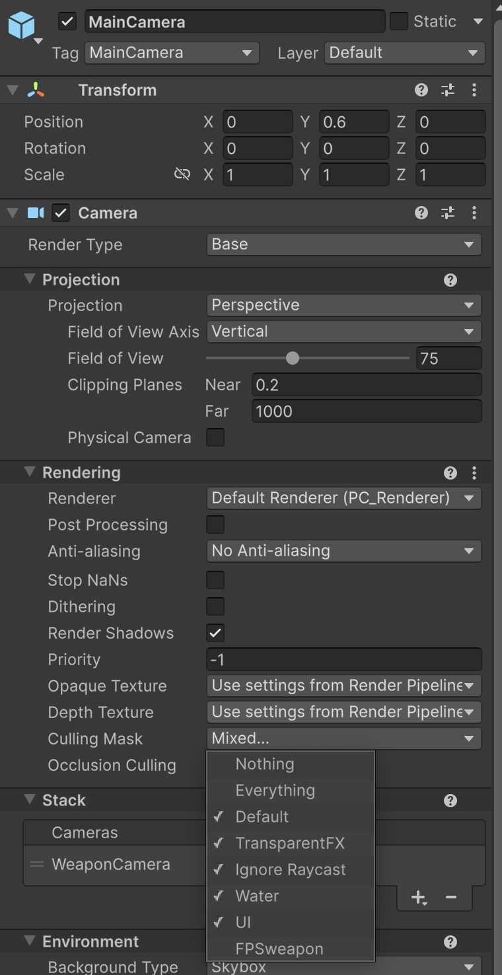
Task: Click the Near clipping plane field
Action: pos(366,384)
